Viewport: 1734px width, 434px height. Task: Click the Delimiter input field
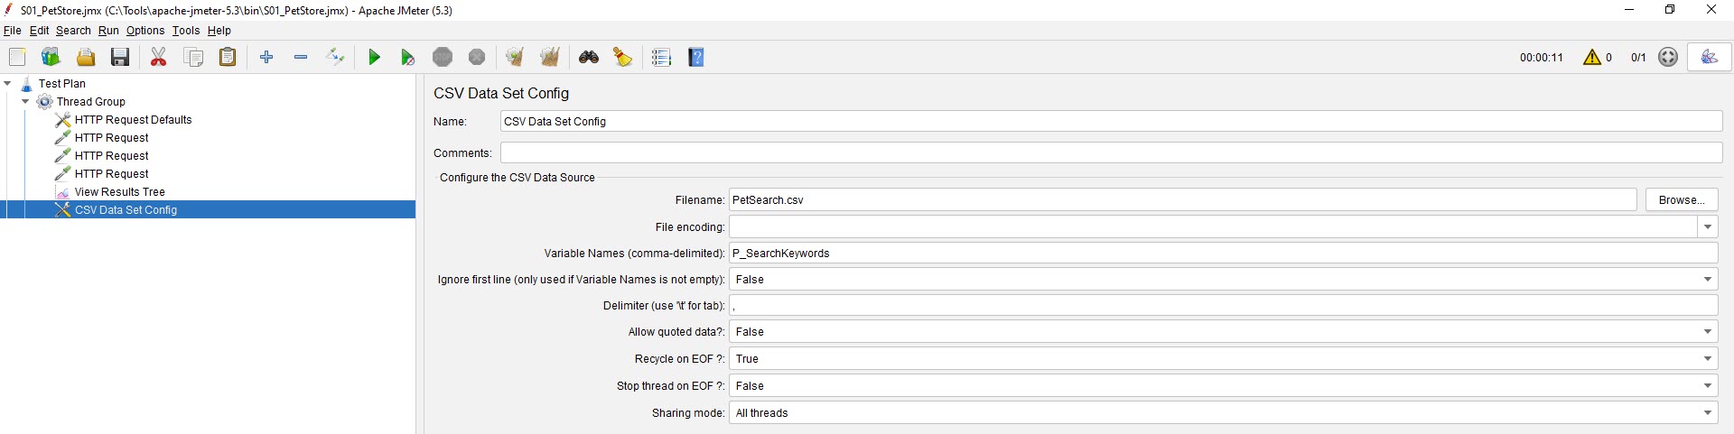pyautogui.click(x=1223, y=305)
